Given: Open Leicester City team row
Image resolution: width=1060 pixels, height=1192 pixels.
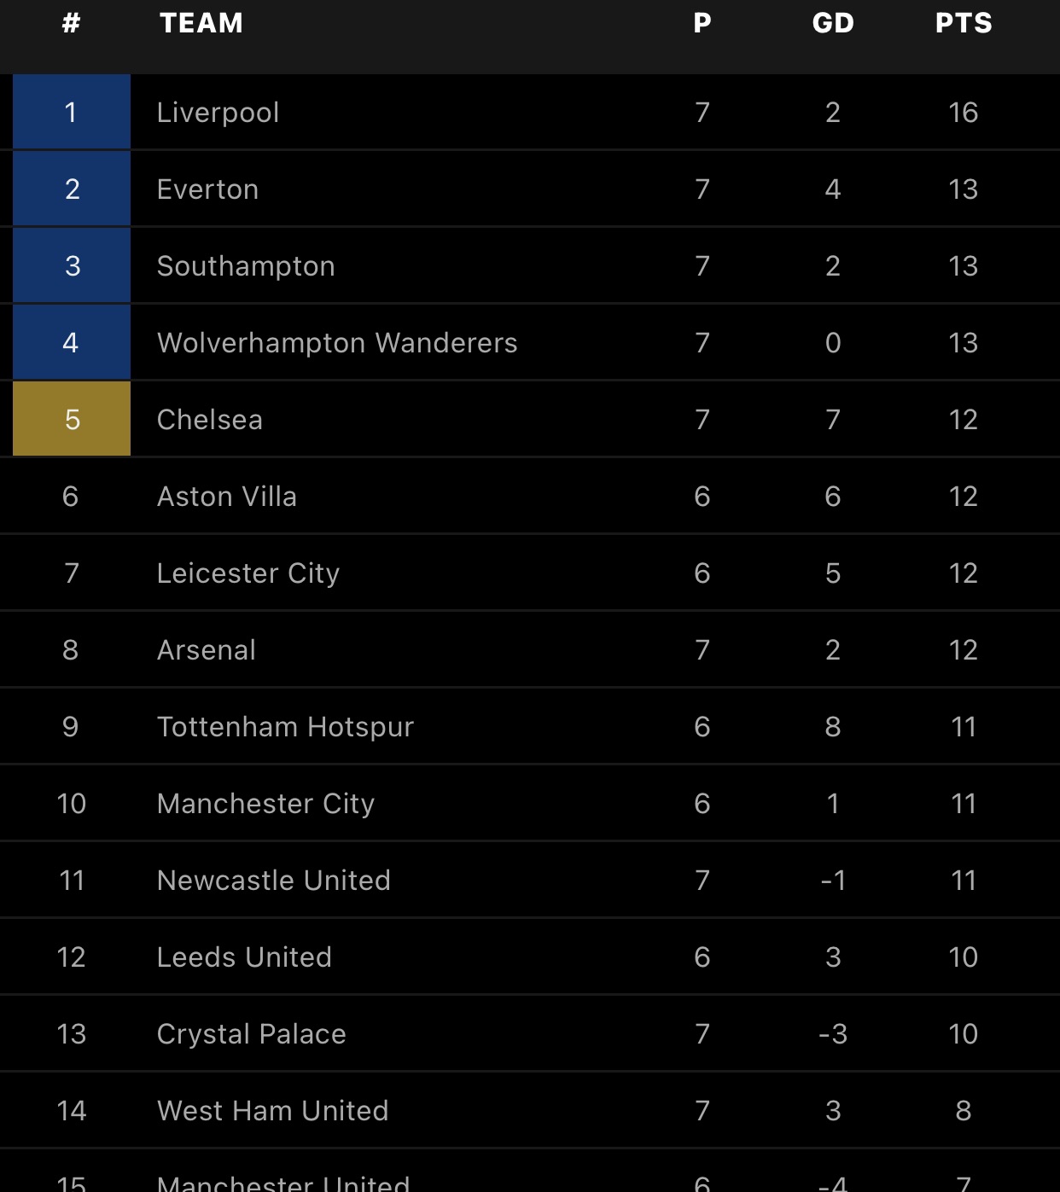Looking at the screenshot, I should coord(530,573).
